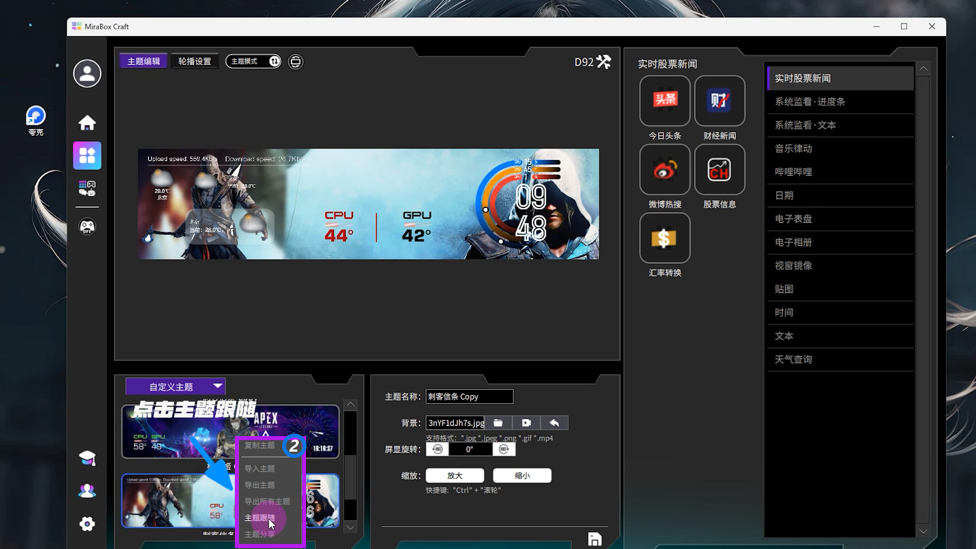Rotate screen clockwise 180 icon
The height and width of the screenshot is (549, 976).
[x=504, y=449]
